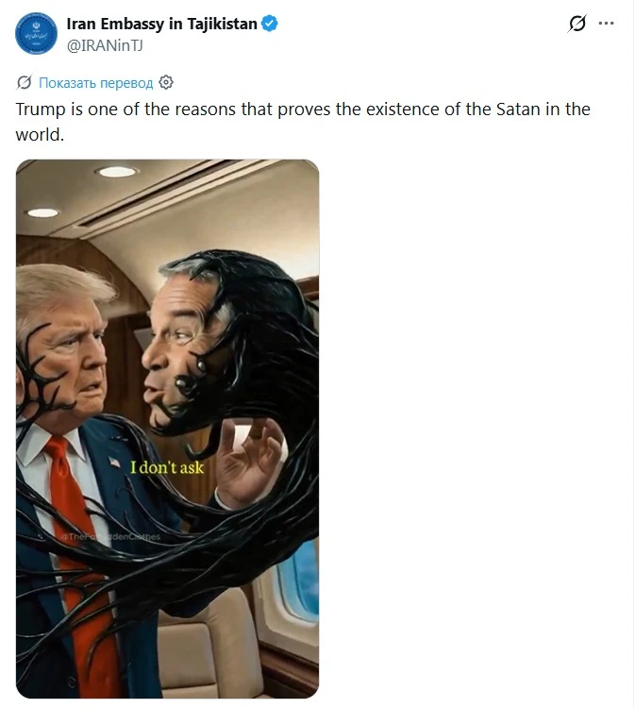
Task: Click the upper ceiling light in video
Action: 117,172
